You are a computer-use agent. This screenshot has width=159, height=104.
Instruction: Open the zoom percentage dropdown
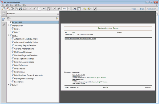coord(69,9)
